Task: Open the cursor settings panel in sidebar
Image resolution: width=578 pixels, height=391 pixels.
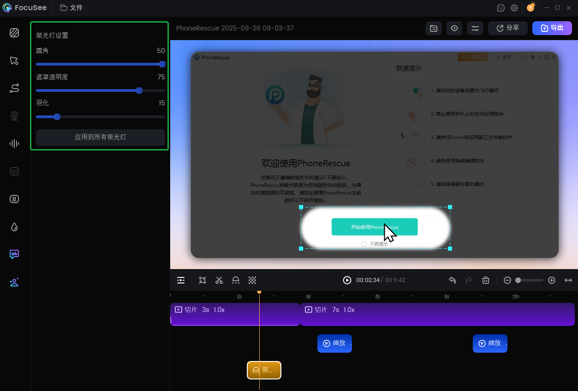Action: point(14,60)
